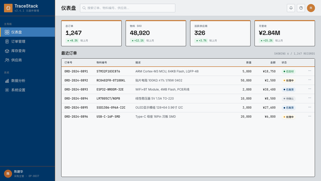
Task: Open 供应商 in the sidebar
Action: click(28, 60)
